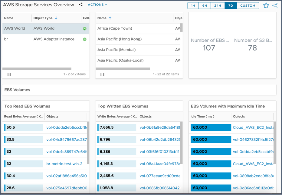Sort regions by Name column arrow
Viewport: 282px width, 195px height.
pos(110,18)
